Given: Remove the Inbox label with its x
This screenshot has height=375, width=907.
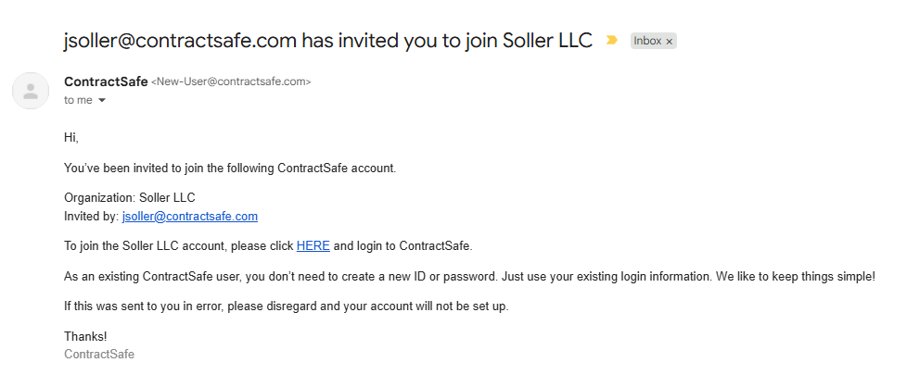Looking at the screenshot, I should pyautogui.click(x=670, y=42).
